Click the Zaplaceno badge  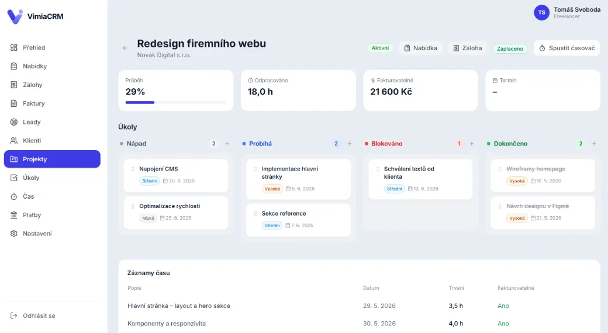tap(510, 49)
